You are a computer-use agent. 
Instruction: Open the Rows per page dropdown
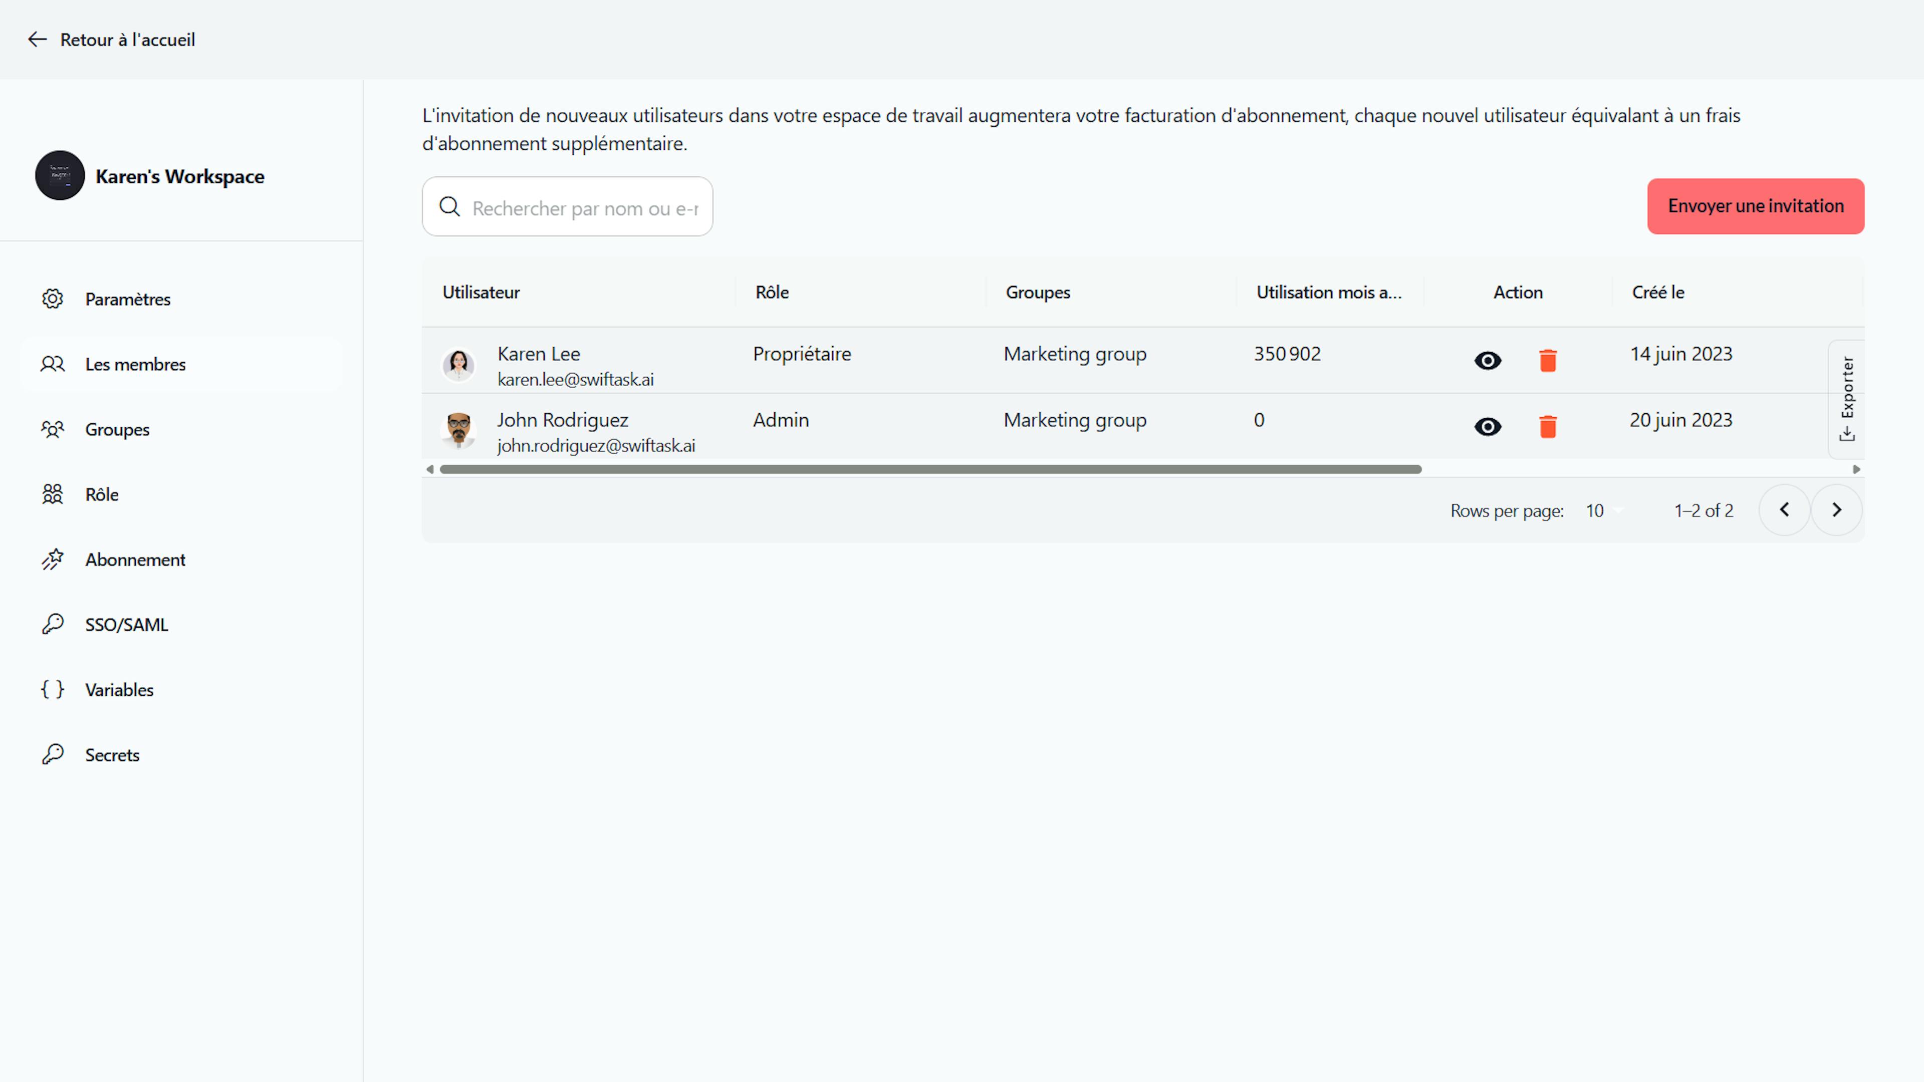coord(1603,510)
